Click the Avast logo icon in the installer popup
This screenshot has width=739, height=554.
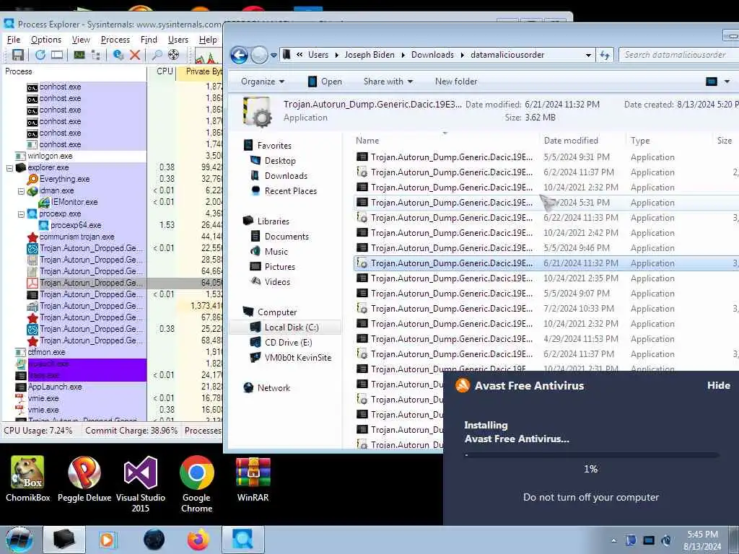tap(463, 385)
